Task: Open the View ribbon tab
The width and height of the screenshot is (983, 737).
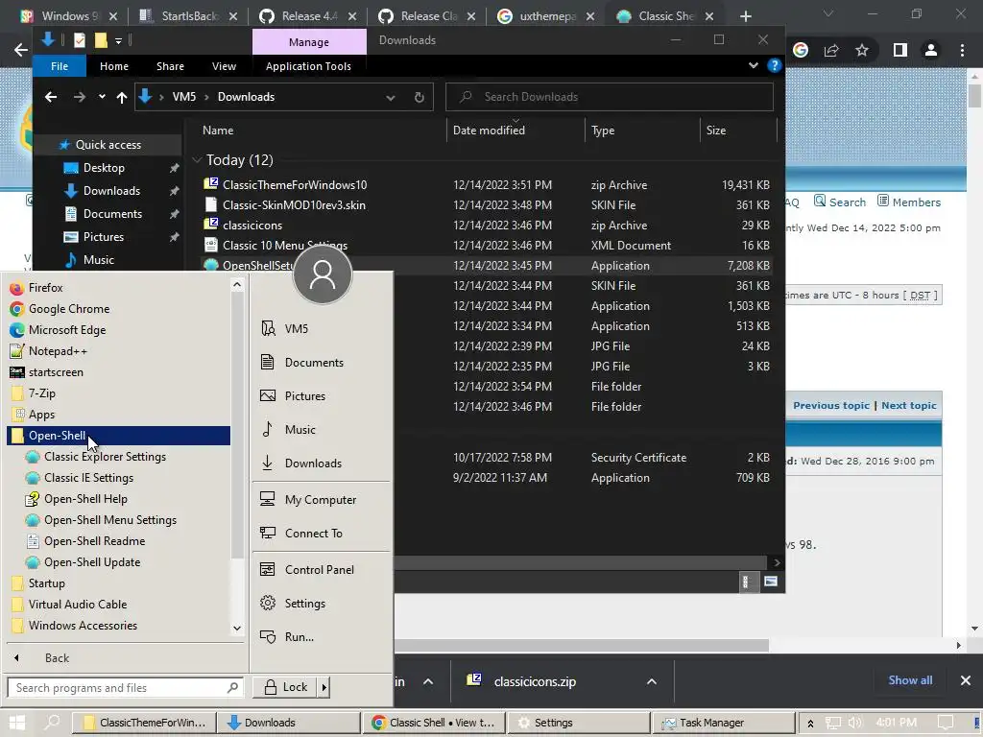Action: (x=224, y=66)
